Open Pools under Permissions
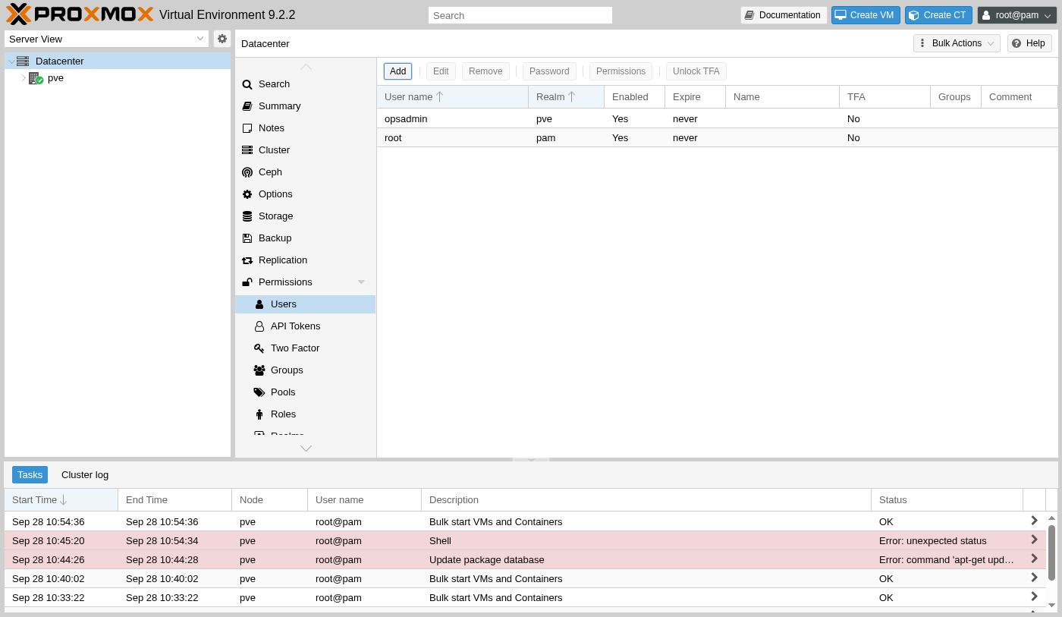The height and width of the screenshot is (617, 1062). click(x=305, y=392)
